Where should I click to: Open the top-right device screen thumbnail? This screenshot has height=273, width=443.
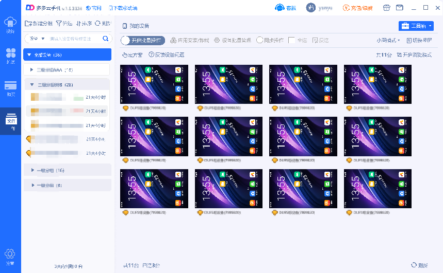[378, 84]
